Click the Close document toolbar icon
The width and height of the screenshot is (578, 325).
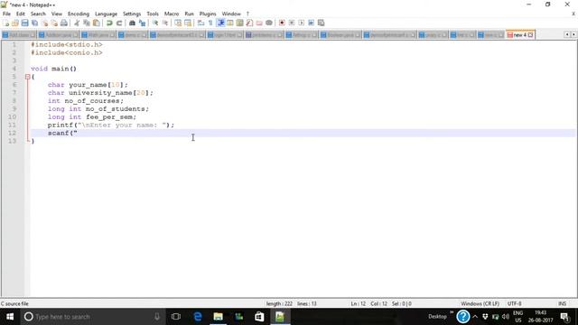(x=44, y=23)
